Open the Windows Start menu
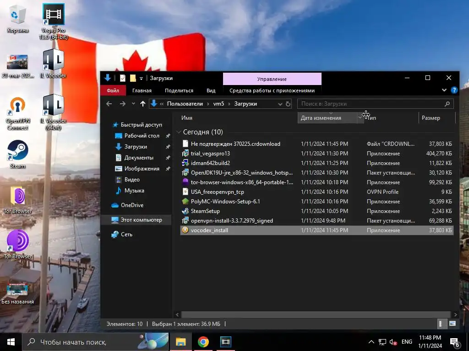The width and height of the screenshot is (469, 351). pos(11,342)
